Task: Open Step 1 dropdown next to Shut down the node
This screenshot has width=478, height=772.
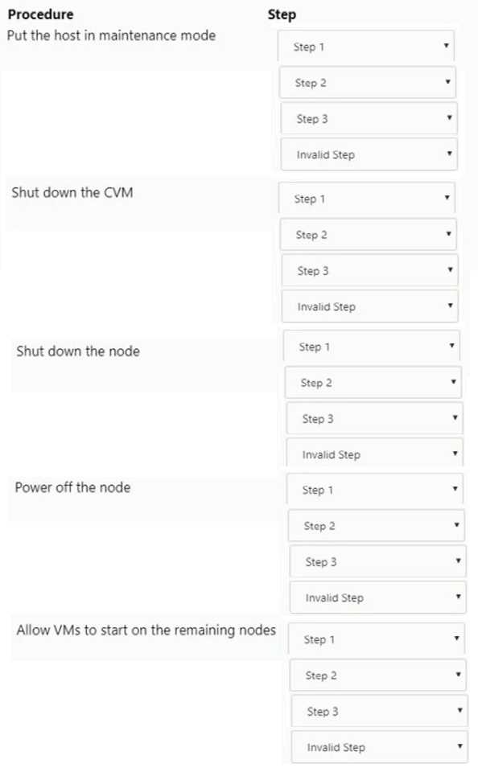Action: (372, 346)
